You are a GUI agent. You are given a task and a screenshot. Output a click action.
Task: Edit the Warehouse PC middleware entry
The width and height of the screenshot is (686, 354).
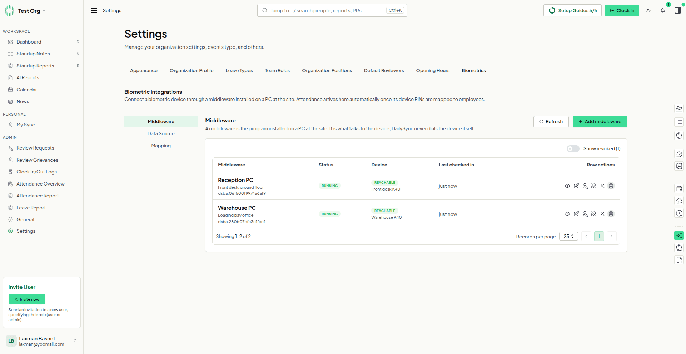(x=576, y=214)
